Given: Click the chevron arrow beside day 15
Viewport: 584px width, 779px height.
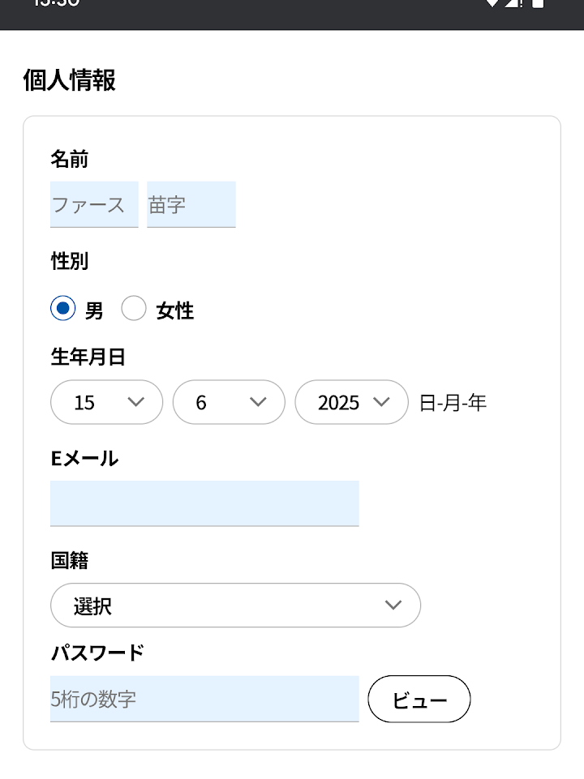Looking at the screenshot, I should [x=135, y=401].
